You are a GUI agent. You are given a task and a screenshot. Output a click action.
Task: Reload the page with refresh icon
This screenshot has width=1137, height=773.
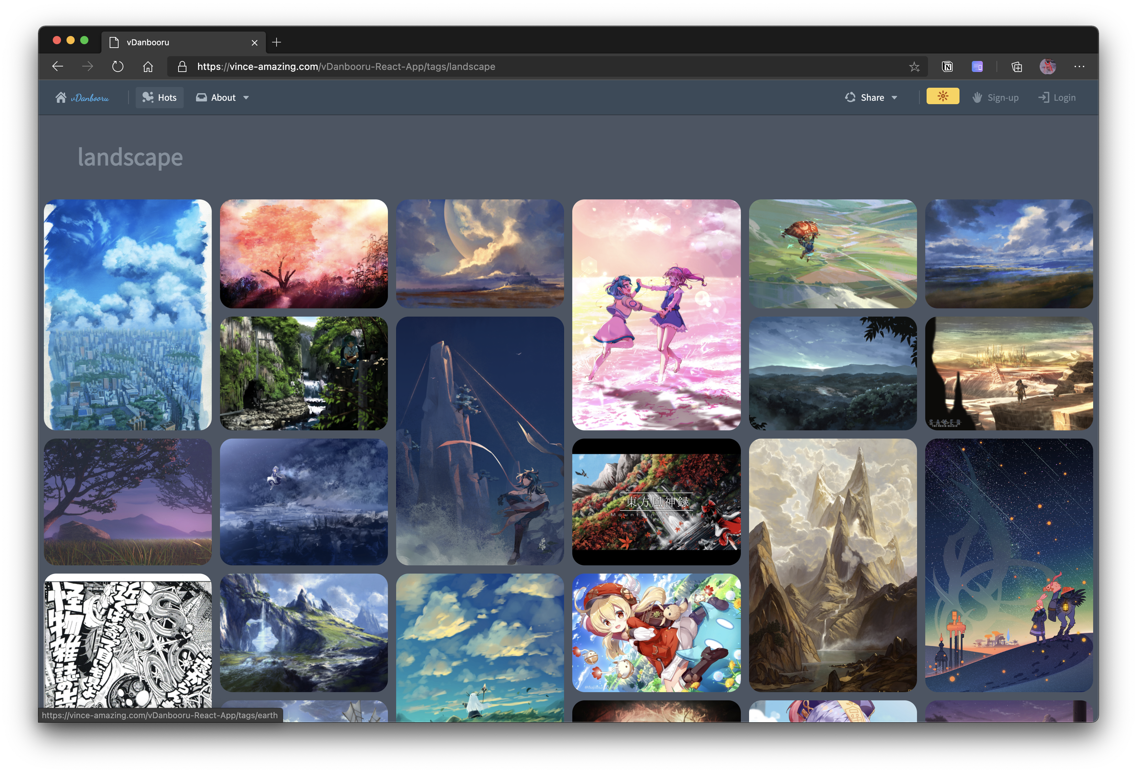[x=118, y=66]
